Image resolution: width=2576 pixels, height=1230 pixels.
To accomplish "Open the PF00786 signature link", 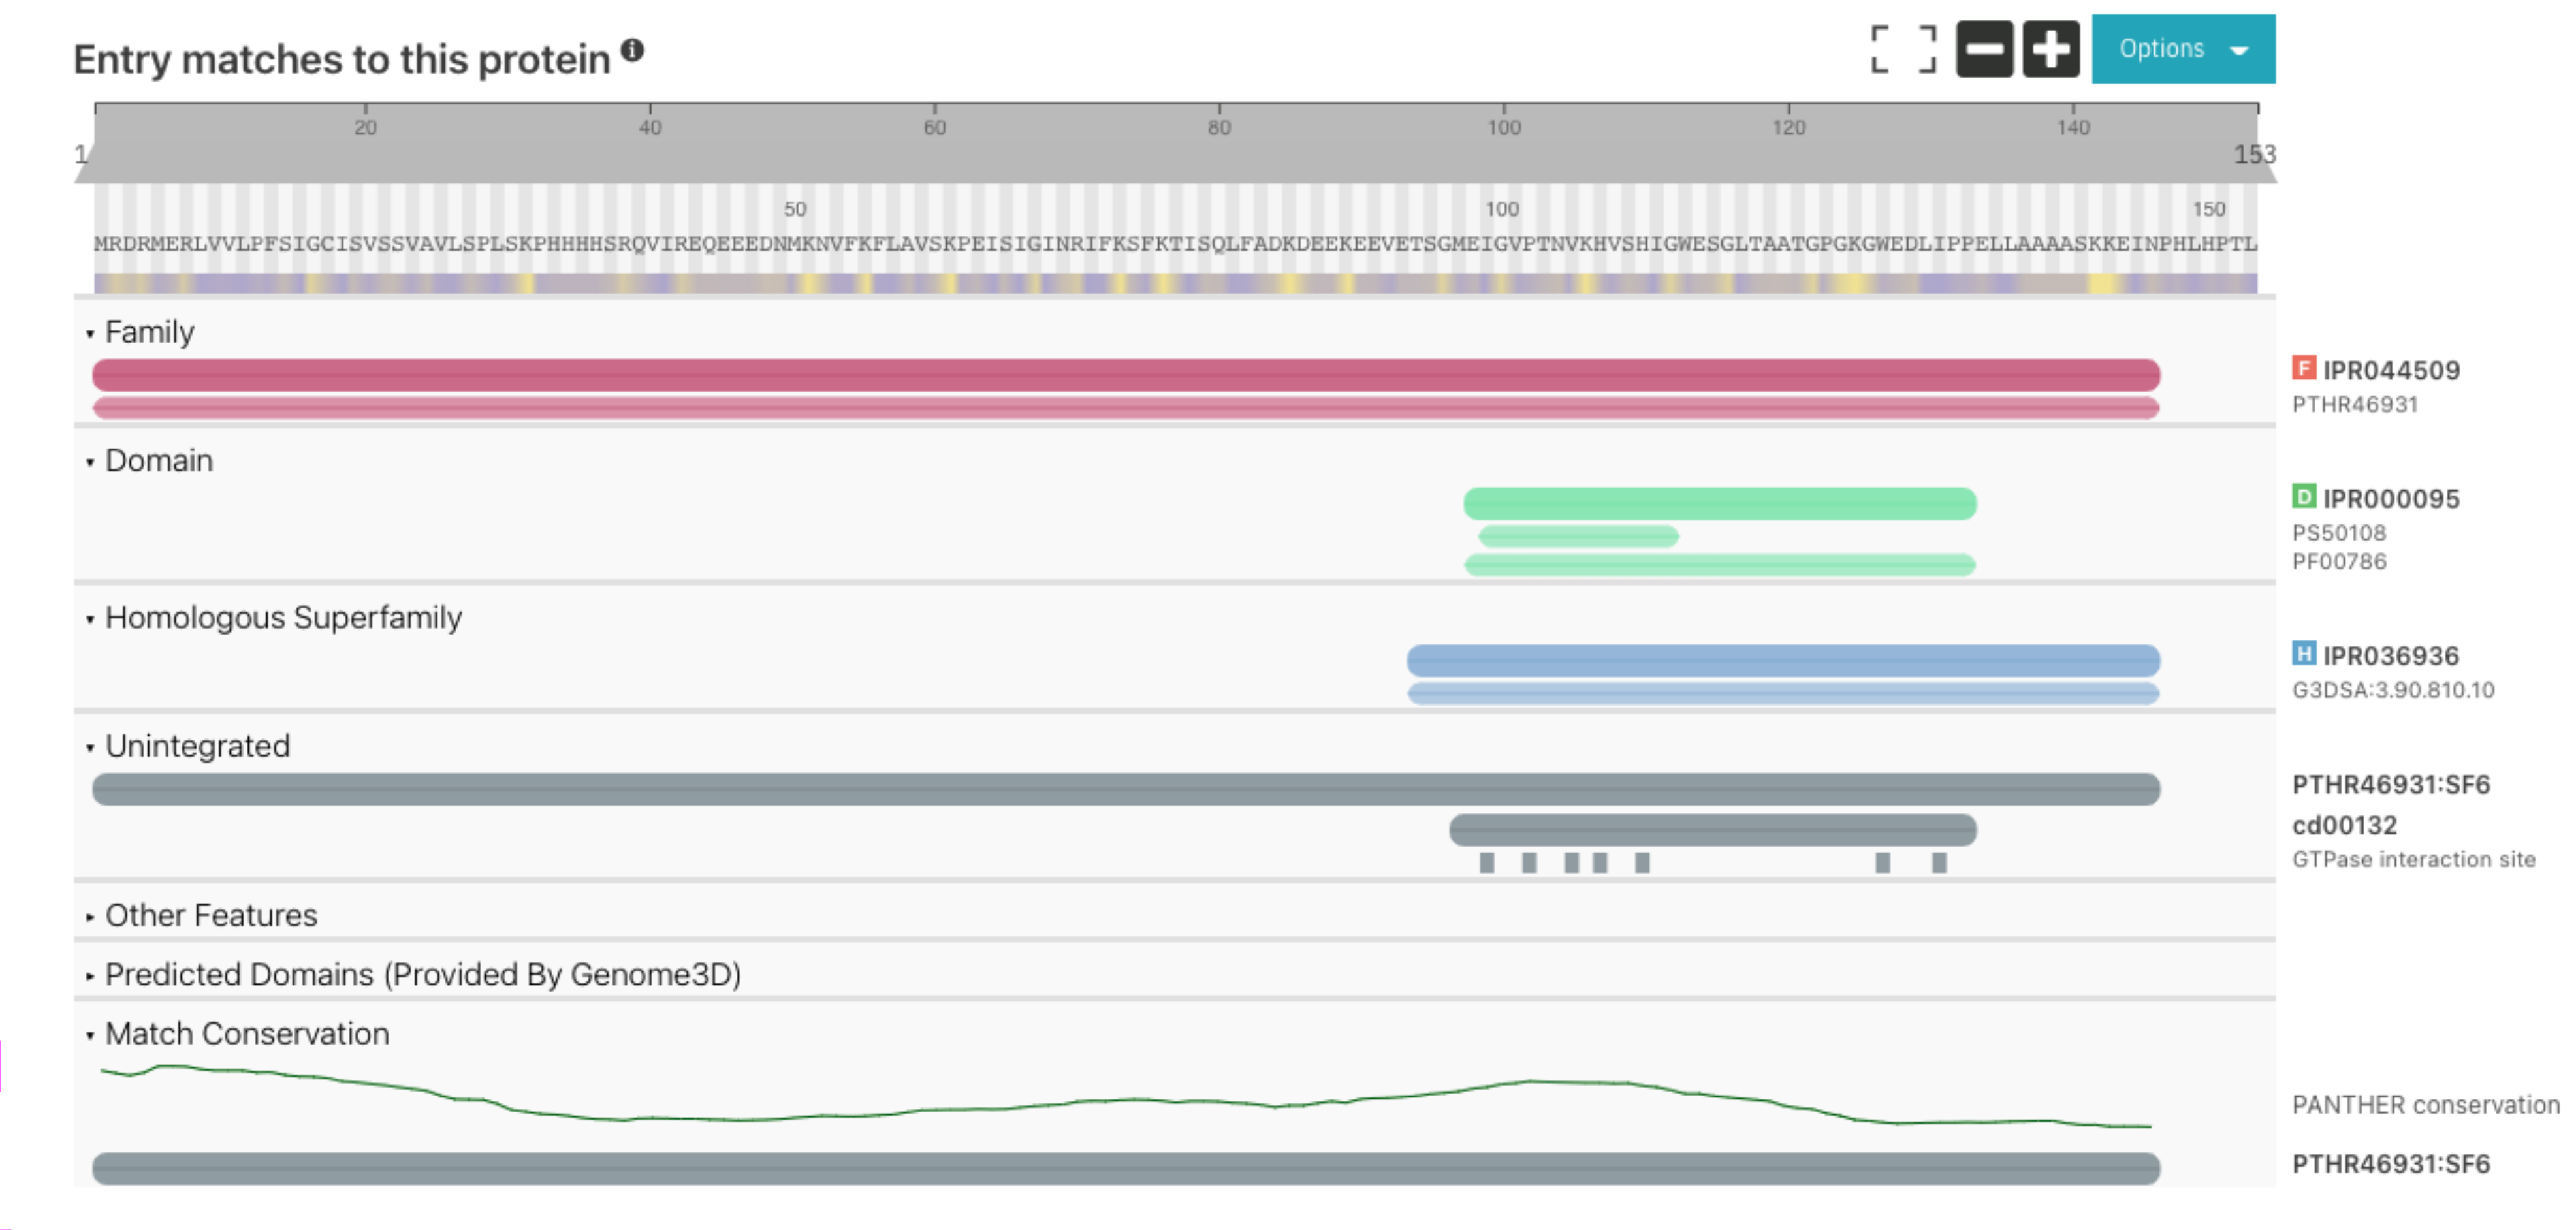I will pyautogui.click(x=2339, y=561).
